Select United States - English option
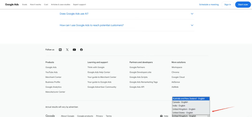Image resolution: width=252 pixels, height=117 pixels. (x=191, y=113)
